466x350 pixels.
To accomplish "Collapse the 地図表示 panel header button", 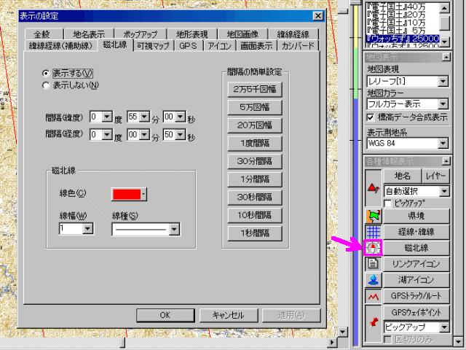I will pyautogui.click(x=446, y=57).
